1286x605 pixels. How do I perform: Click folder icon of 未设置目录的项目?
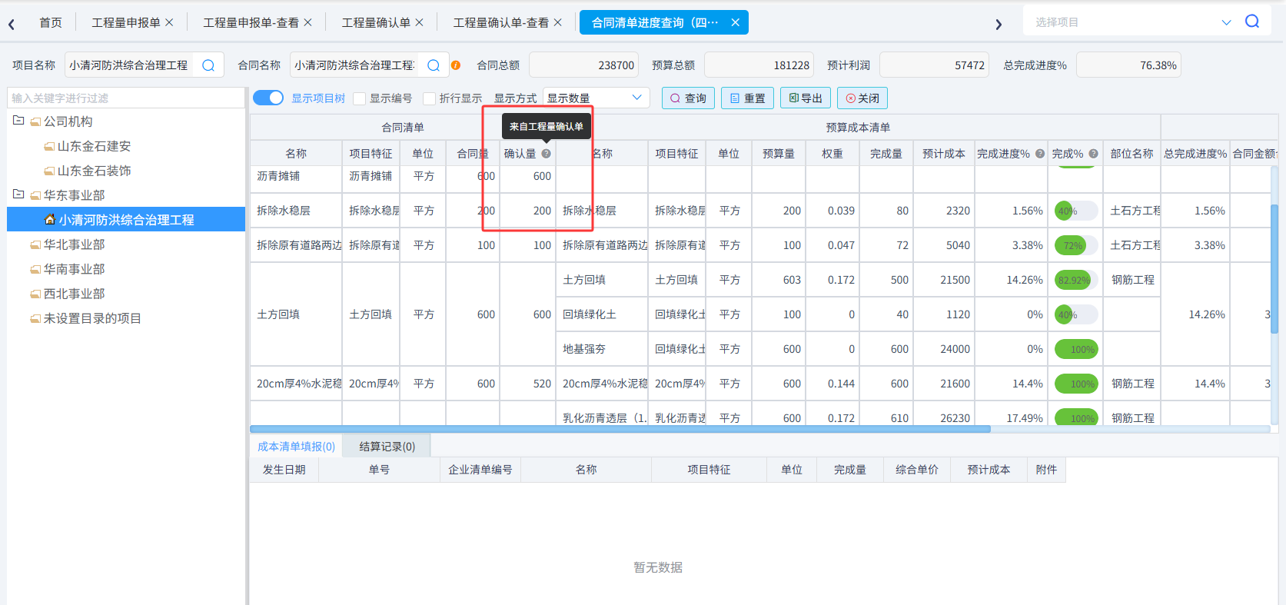35,318
